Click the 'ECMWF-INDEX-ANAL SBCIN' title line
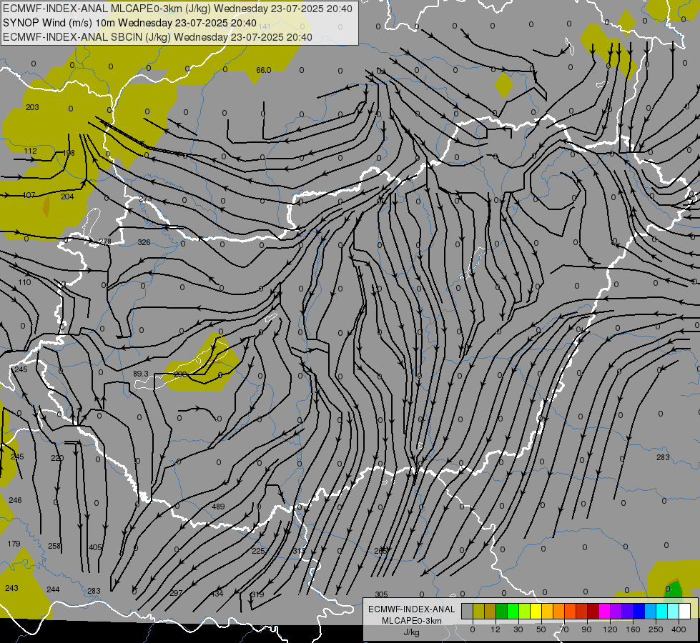This screenshot has height=643, width=700. 157,37
